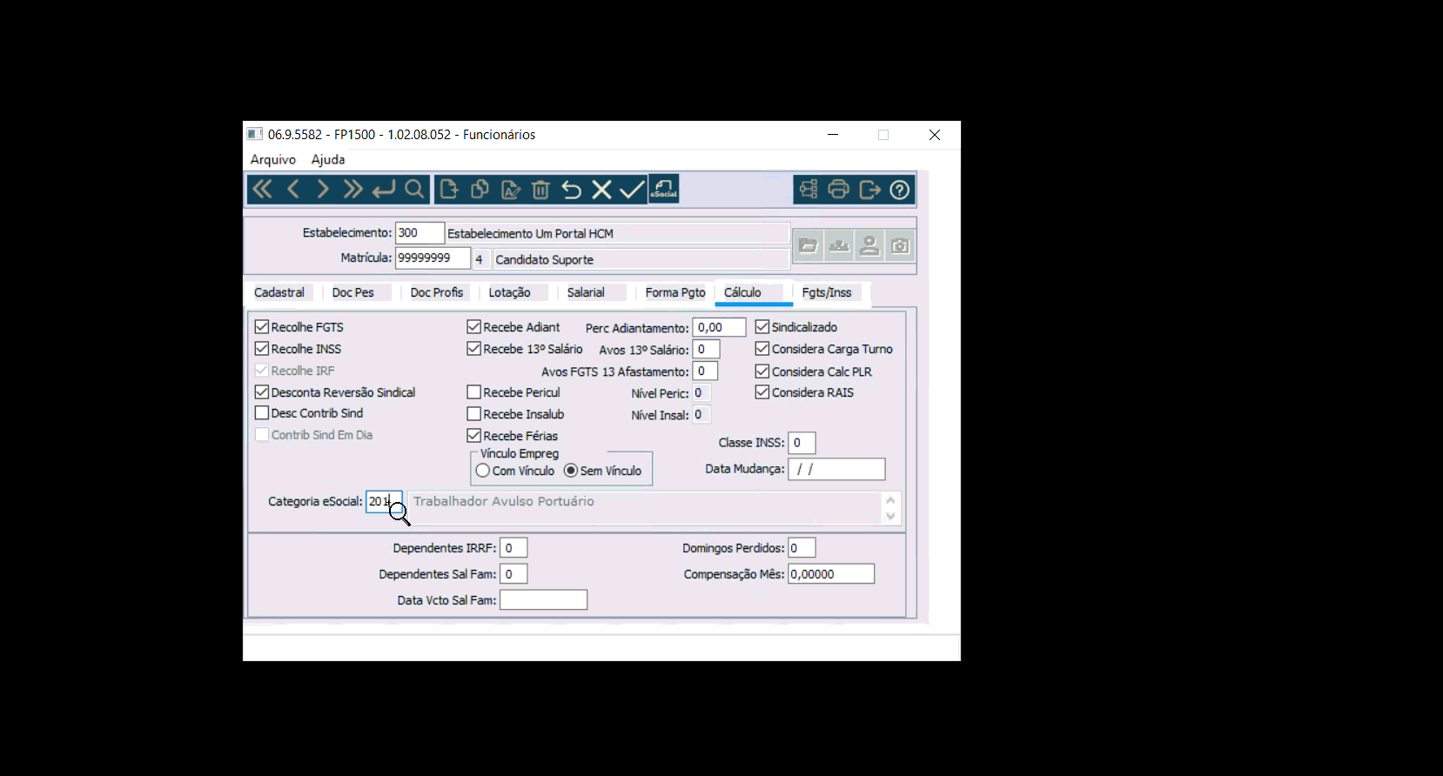Toggle Considera Calc PLR

pos(762,371)
